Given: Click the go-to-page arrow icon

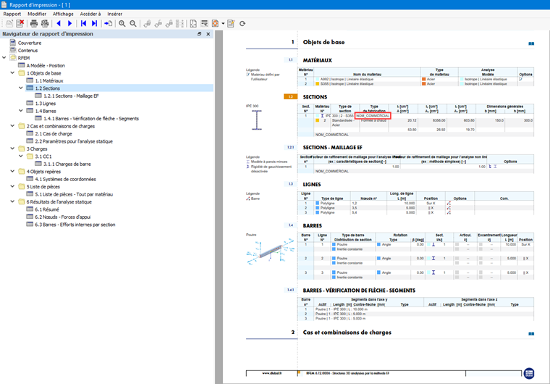Looking at the screenshot, I should (x=109, y=23).
